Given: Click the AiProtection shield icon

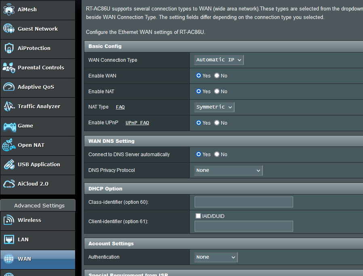Looking at the screenshot, I should pos(9,48).
